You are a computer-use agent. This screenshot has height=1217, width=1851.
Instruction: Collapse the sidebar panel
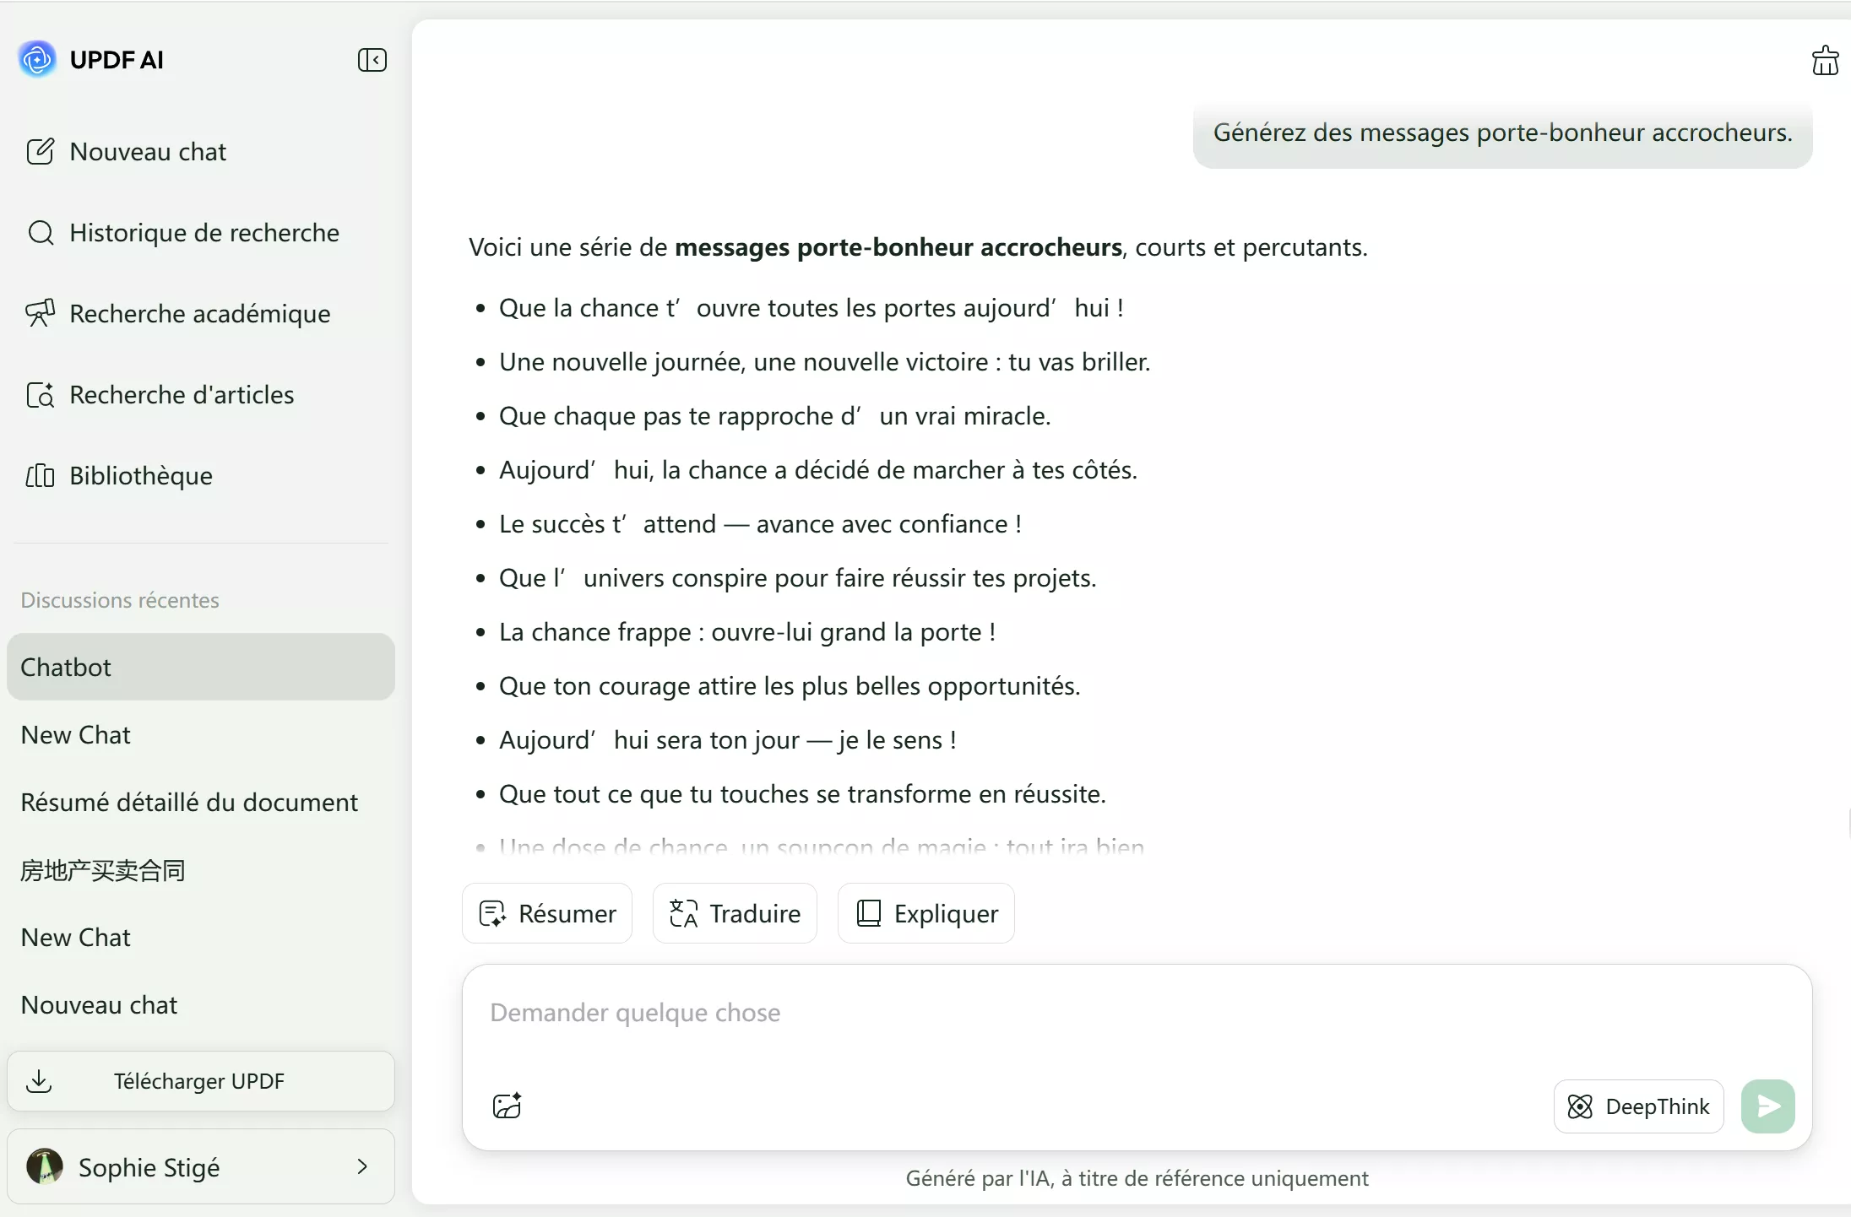coord(372,59)
